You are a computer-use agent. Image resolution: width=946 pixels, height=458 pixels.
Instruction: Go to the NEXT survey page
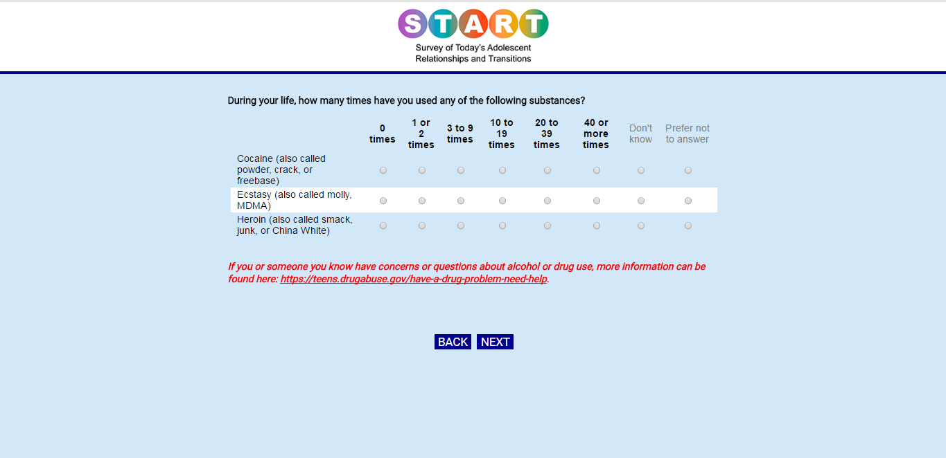(x=495, y=342)
